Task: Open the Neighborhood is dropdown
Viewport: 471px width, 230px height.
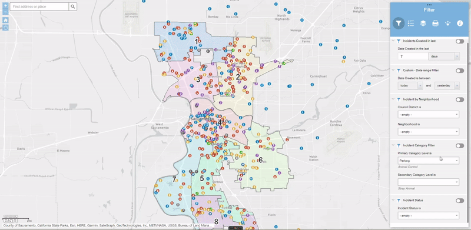Action: tap(429, 132)
